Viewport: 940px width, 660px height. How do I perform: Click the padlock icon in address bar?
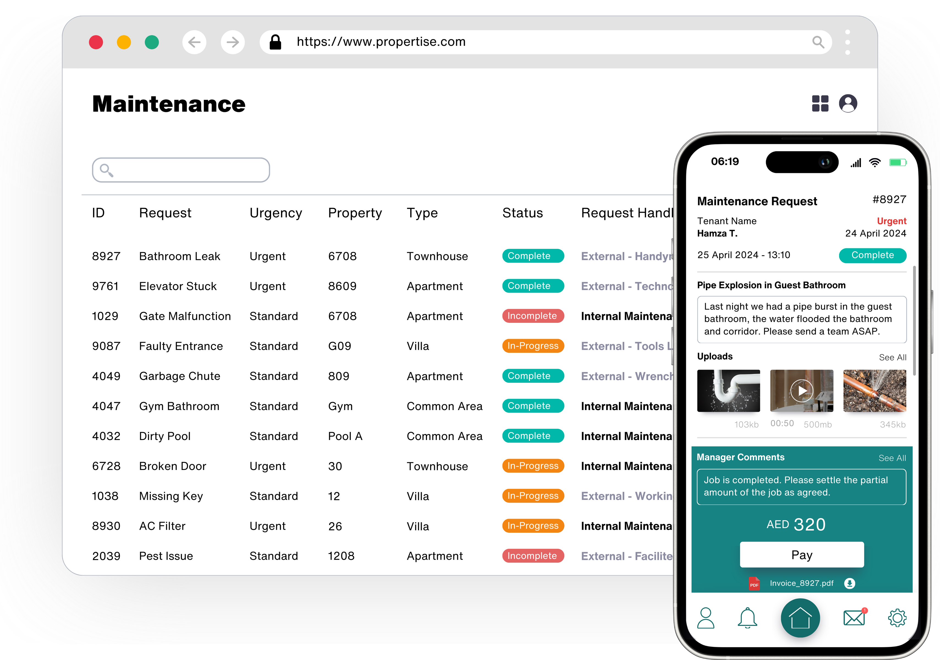pyautogui.click(x=275, y=42)
